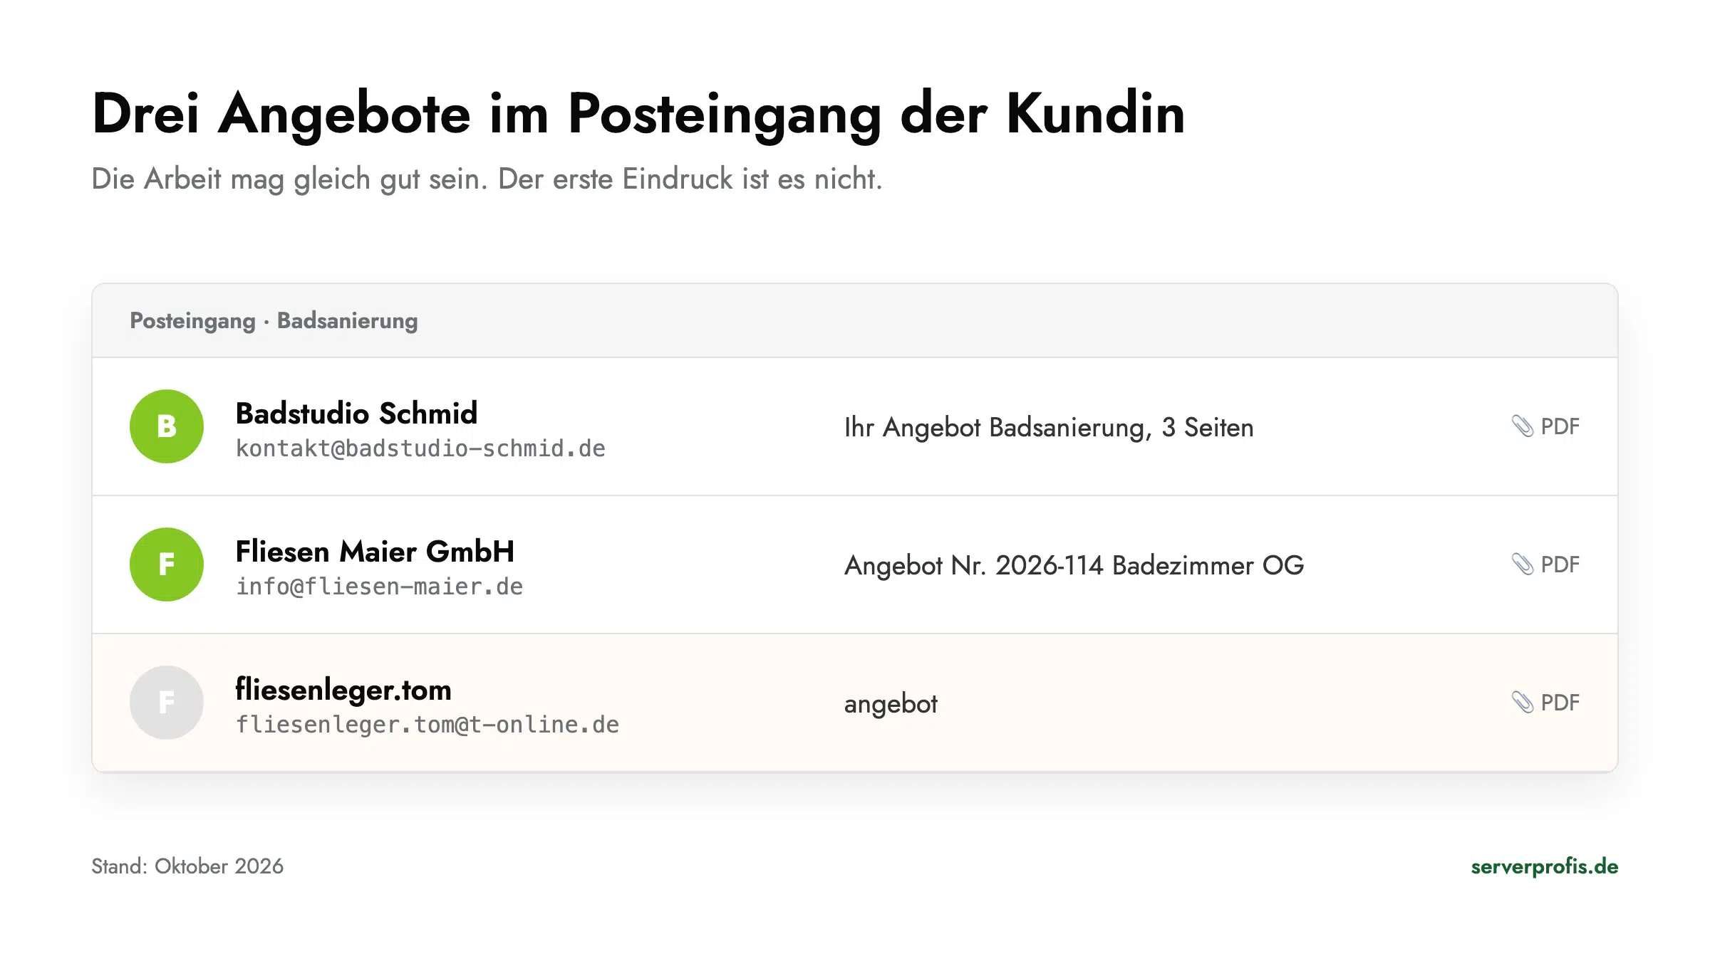Click the gray F avatar of fliesenleger.tom
This screenshot has height=961, width=1710.
point(167,703)
